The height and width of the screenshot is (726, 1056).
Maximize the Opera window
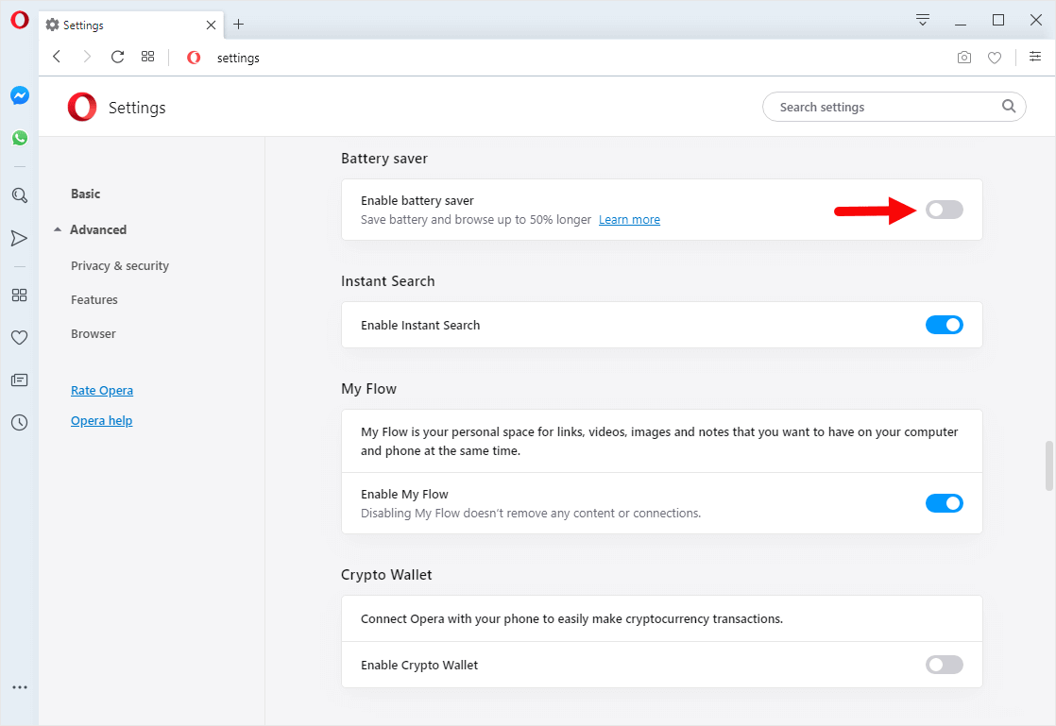(998, 20)
